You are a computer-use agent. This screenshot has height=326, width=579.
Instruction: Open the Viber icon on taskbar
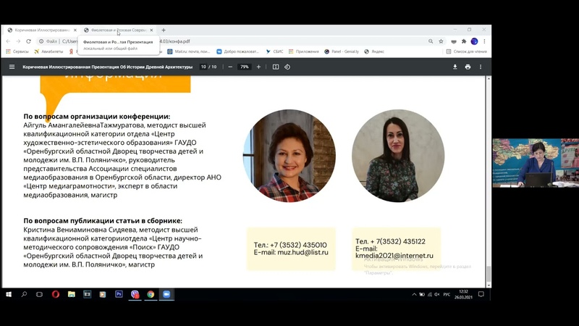135,294
